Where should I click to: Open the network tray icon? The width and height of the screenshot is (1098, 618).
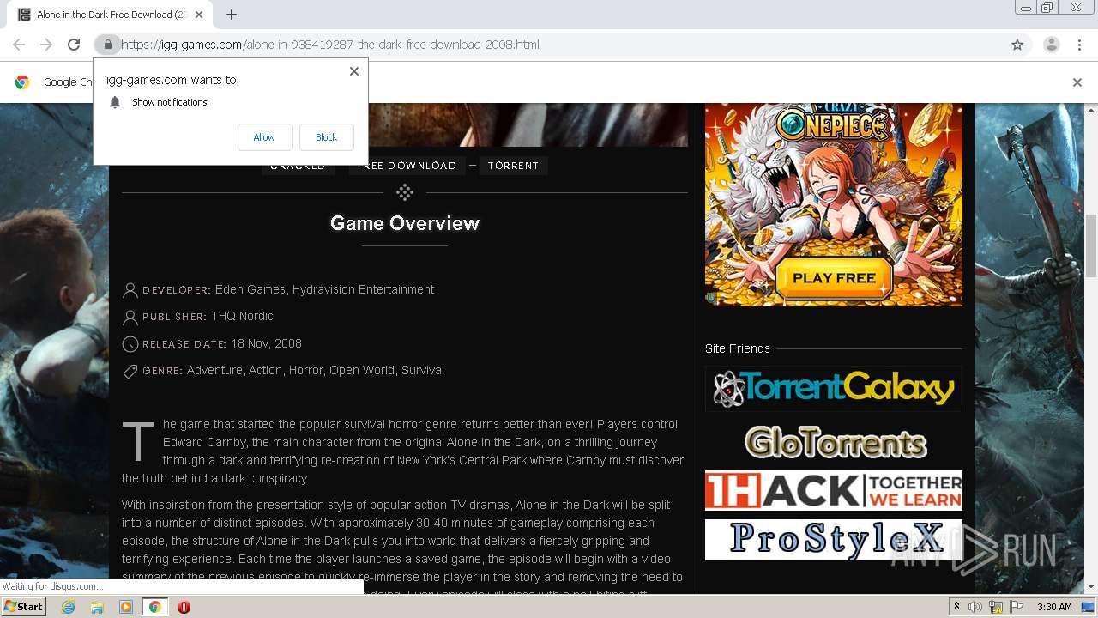click(996, 607)
